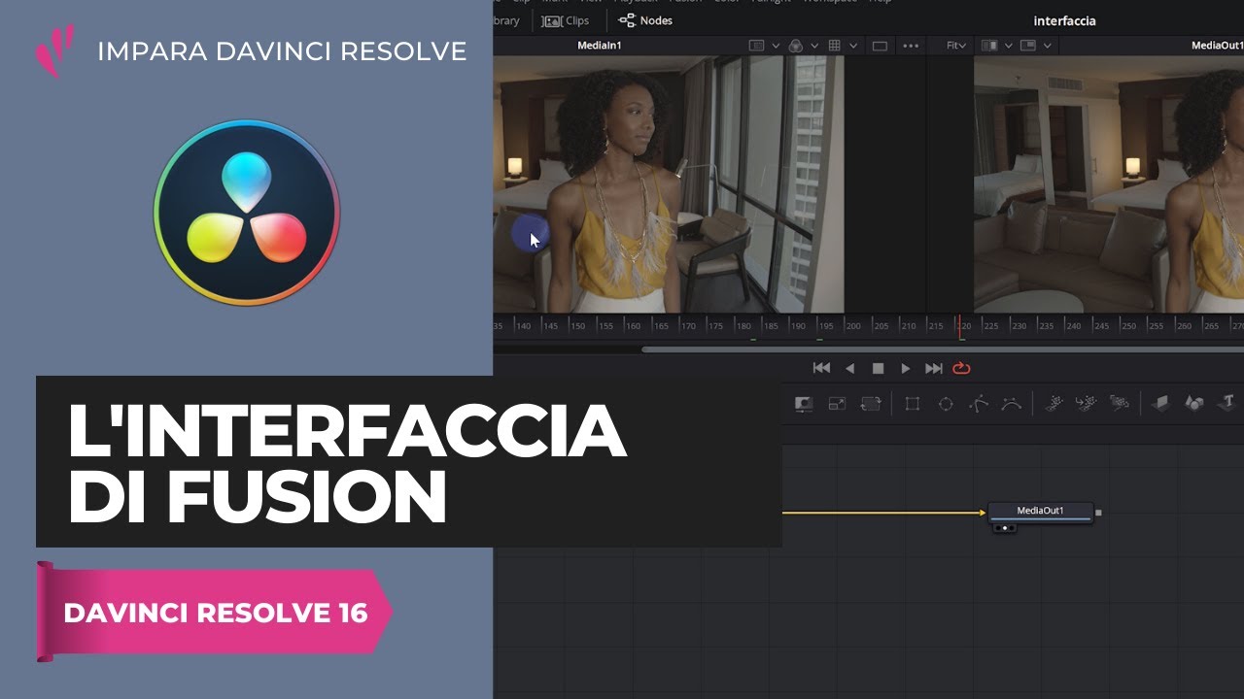This screenshot has height=699, width=1244.
Task: Click the MediaIn1 viewer title
Action: (x=600, y=46)
